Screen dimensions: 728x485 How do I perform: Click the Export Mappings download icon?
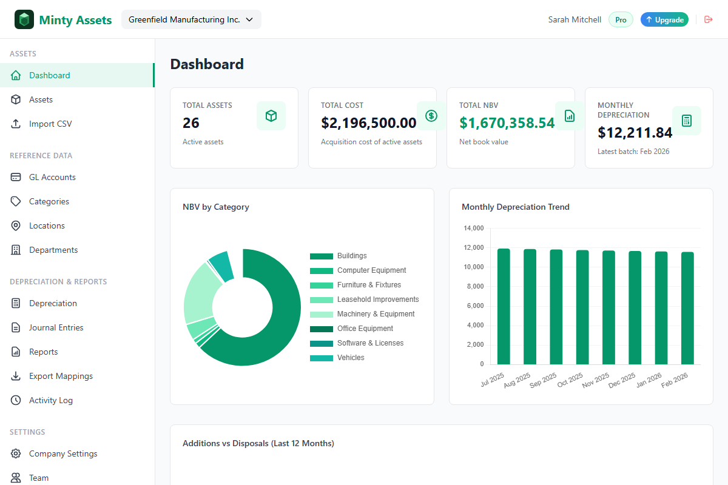pos(16,376)
